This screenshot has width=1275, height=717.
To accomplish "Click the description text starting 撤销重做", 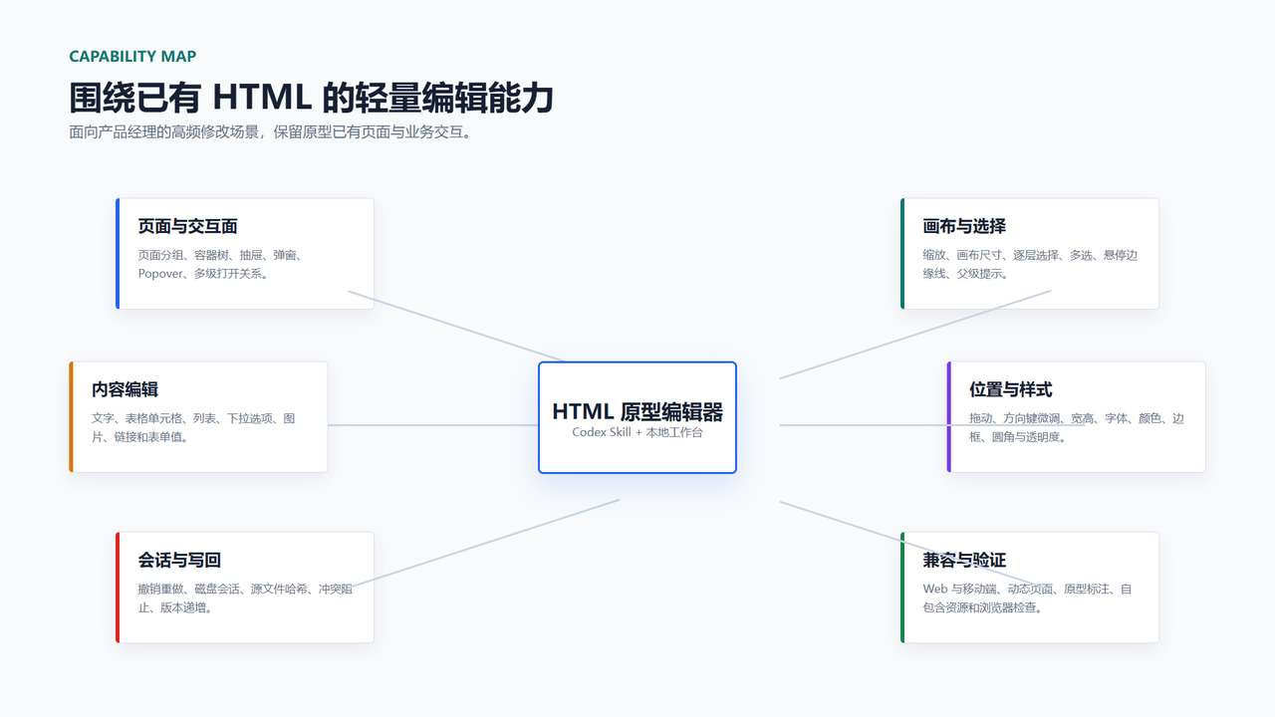I will pyautogui.click(x=245, y=598).
